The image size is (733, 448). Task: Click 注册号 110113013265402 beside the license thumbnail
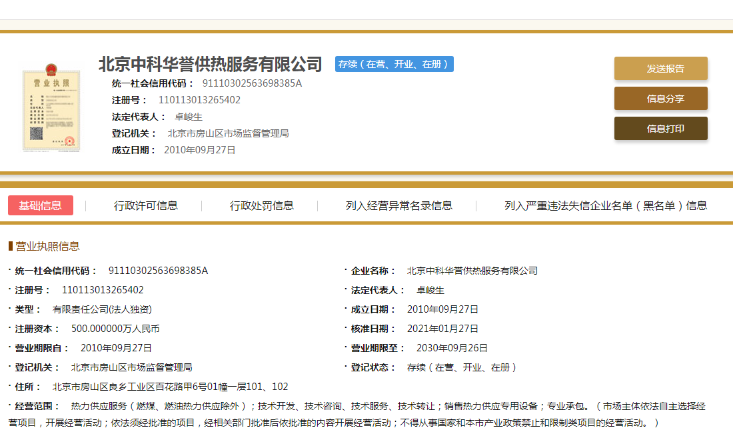pos(199,100)
